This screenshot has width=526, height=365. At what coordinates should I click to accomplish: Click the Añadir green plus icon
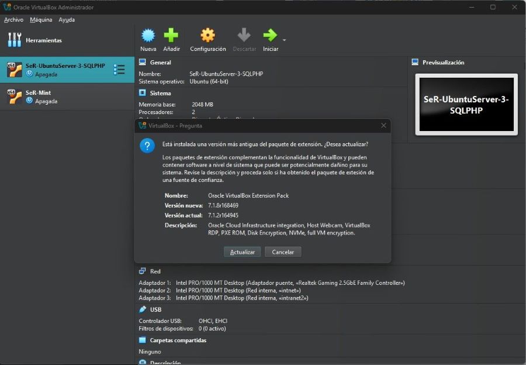coord(171,35)
